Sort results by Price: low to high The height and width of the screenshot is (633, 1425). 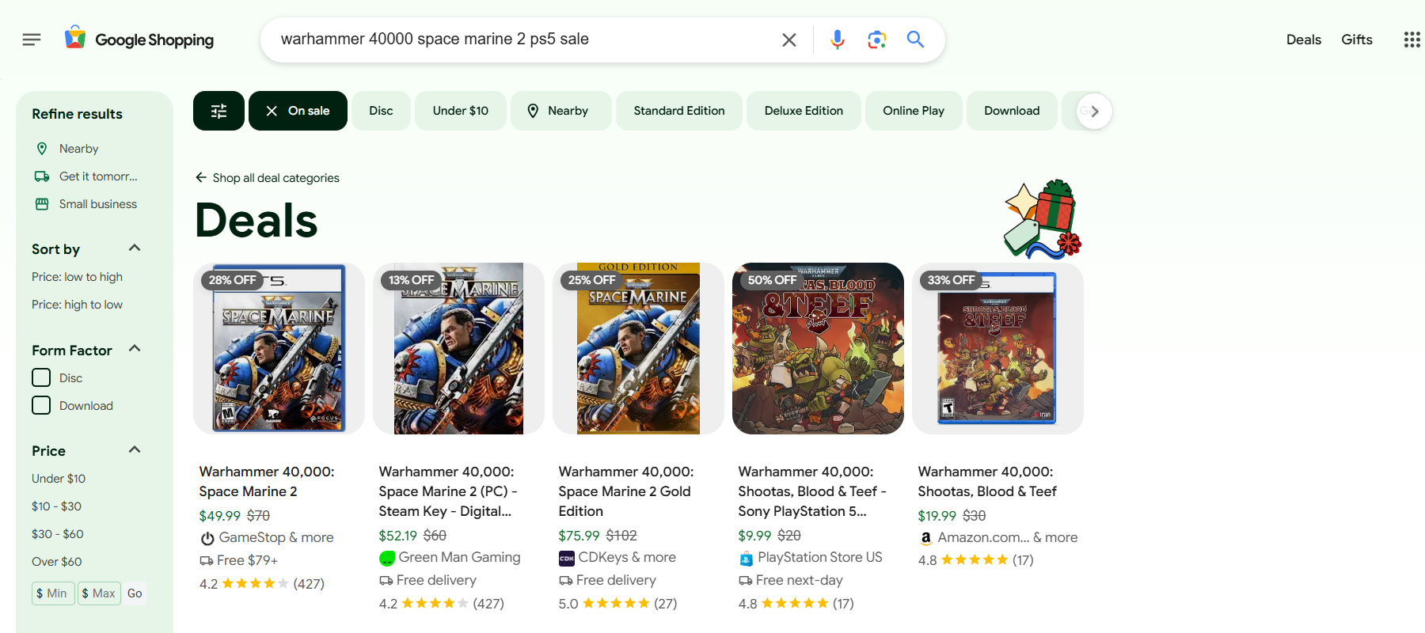point(77,276)
